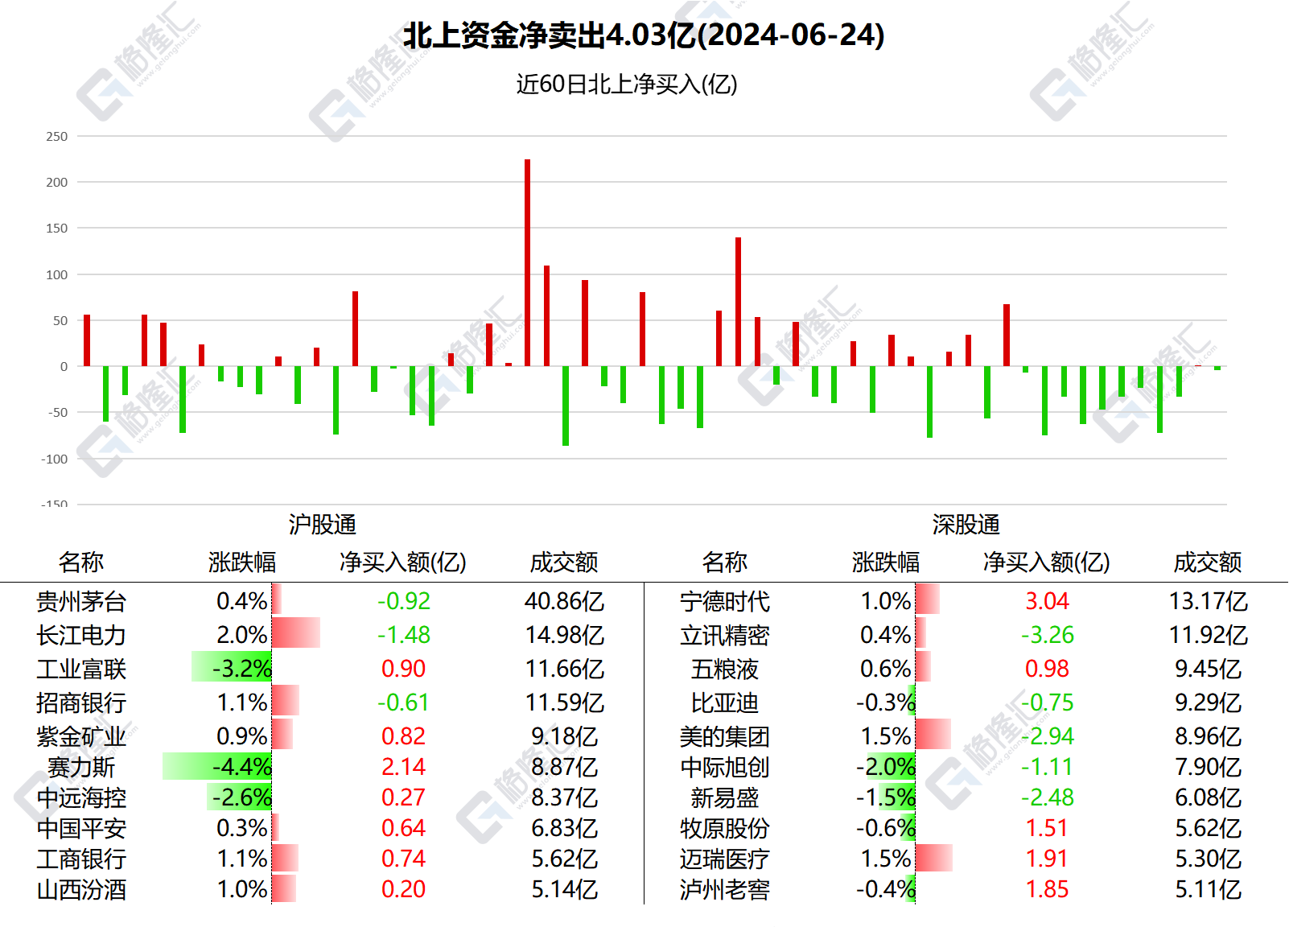Select stock name 中际旭创
The width and height of the screenshot is (1289, 927).
pos(725,767)
